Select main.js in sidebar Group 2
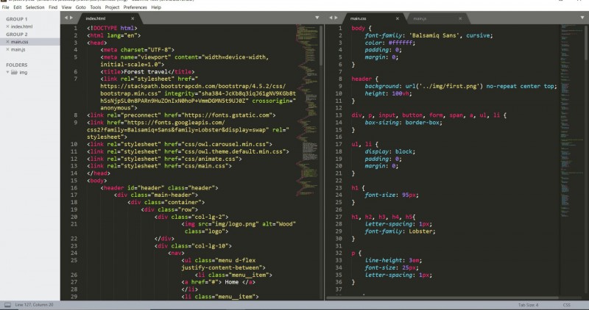The height and width of the screenshot is (310, 589). (x=18, y=49)
